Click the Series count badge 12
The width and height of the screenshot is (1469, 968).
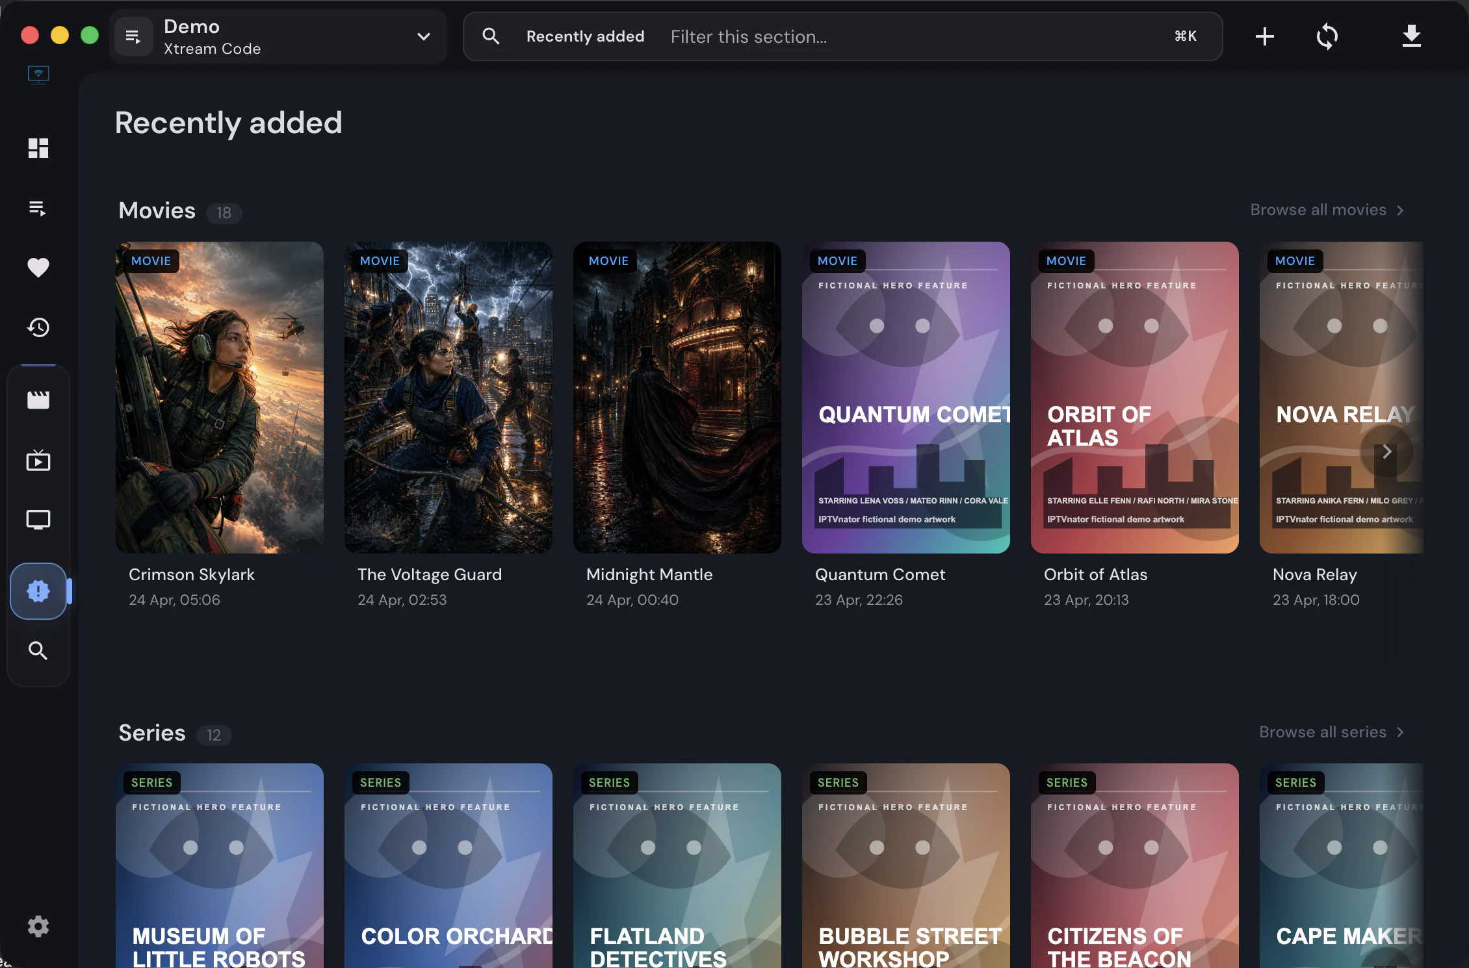[214, 735]
